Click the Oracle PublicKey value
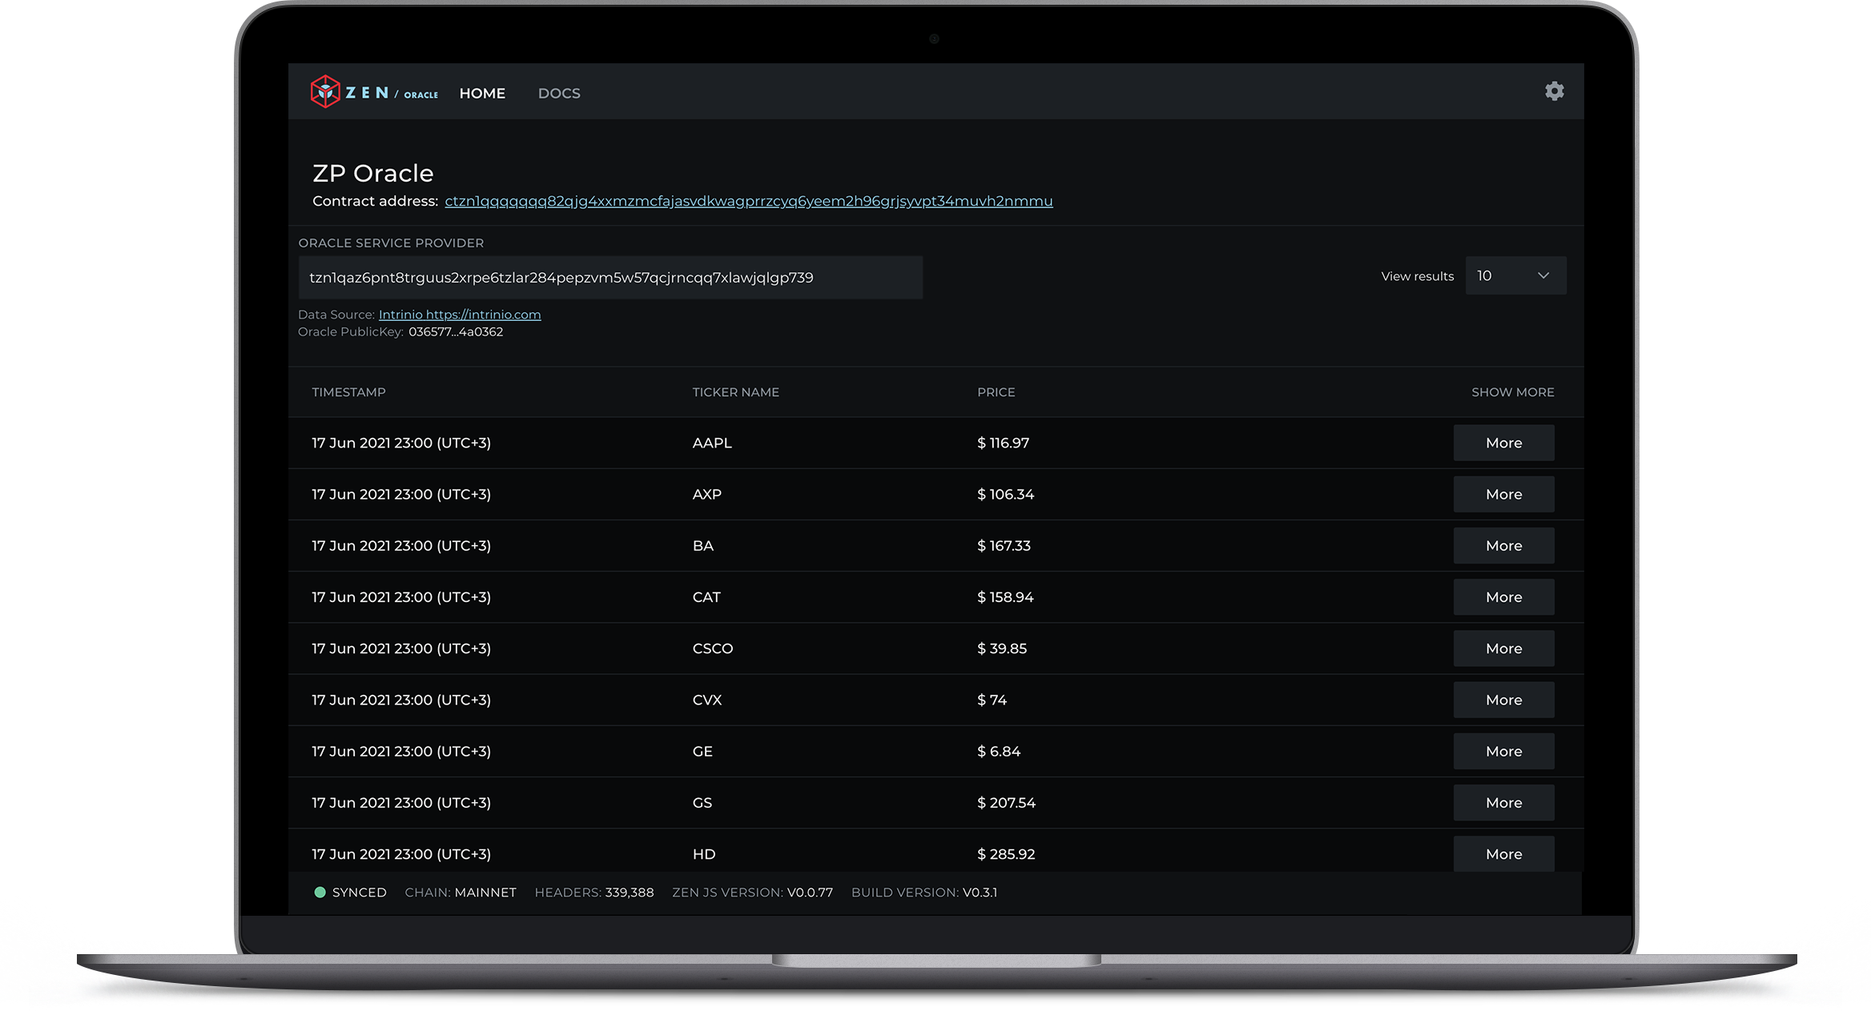Screen dimensions: 1871x1011 tap(456, 331)
